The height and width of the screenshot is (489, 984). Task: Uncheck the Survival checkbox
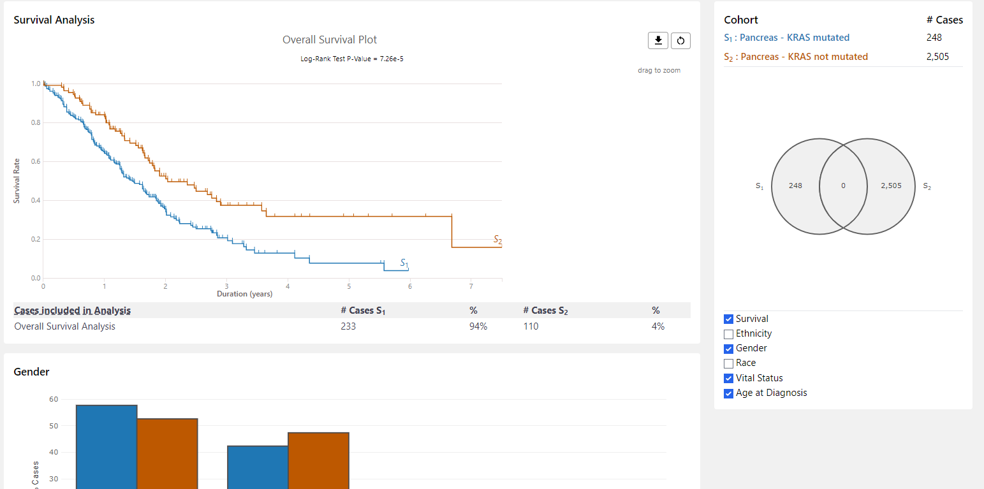tap(729, 319)
